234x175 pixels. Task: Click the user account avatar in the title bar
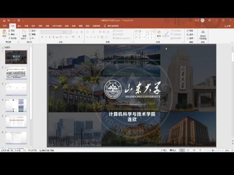click(x=202, y=20)
